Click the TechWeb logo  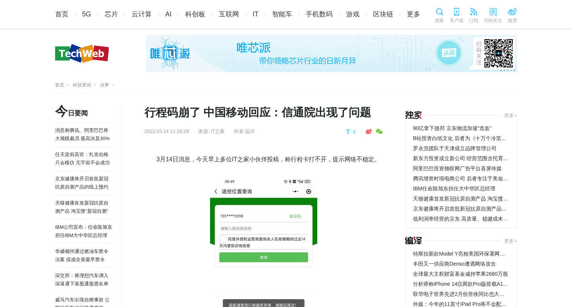point(82,53)
